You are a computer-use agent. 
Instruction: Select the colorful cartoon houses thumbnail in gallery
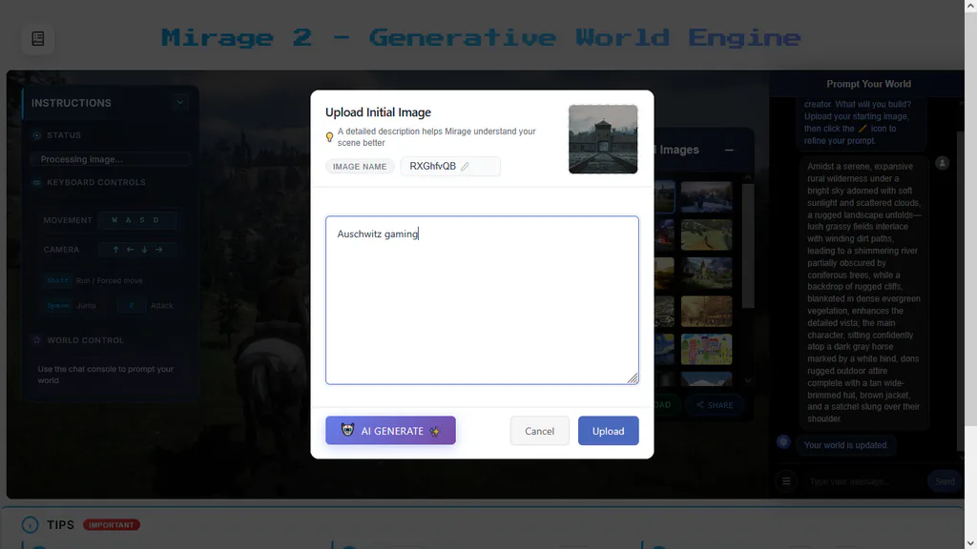point(707,349)
